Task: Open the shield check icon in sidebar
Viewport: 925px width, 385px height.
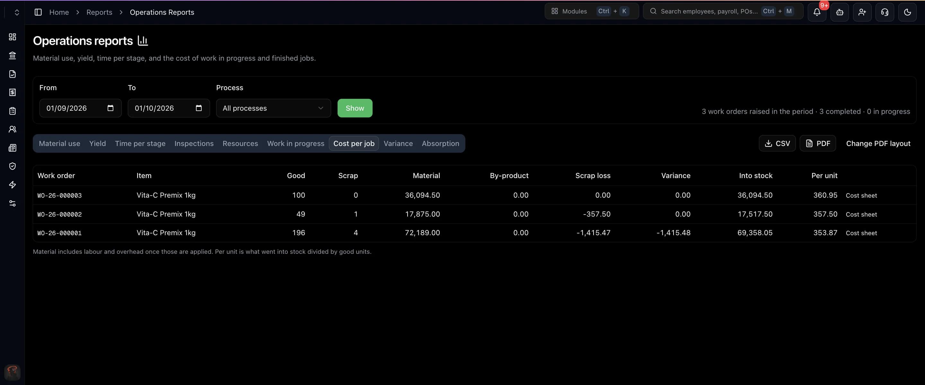Action: 12,166
